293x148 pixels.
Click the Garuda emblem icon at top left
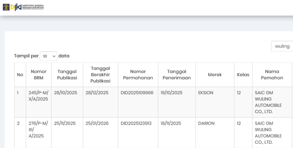[x=6, y=7]
